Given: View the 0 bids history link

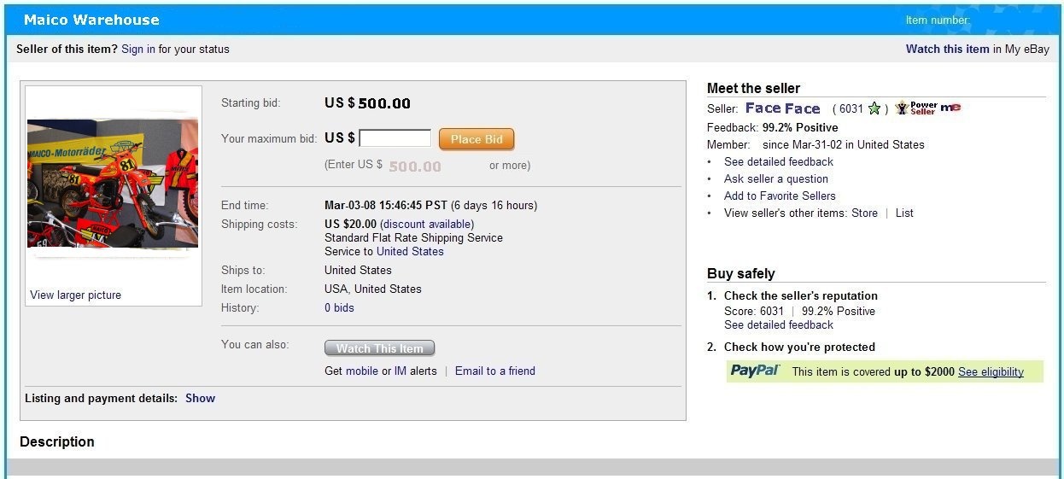Looking at the screenshot, I should pyautogui.click(x=339, y=307).
